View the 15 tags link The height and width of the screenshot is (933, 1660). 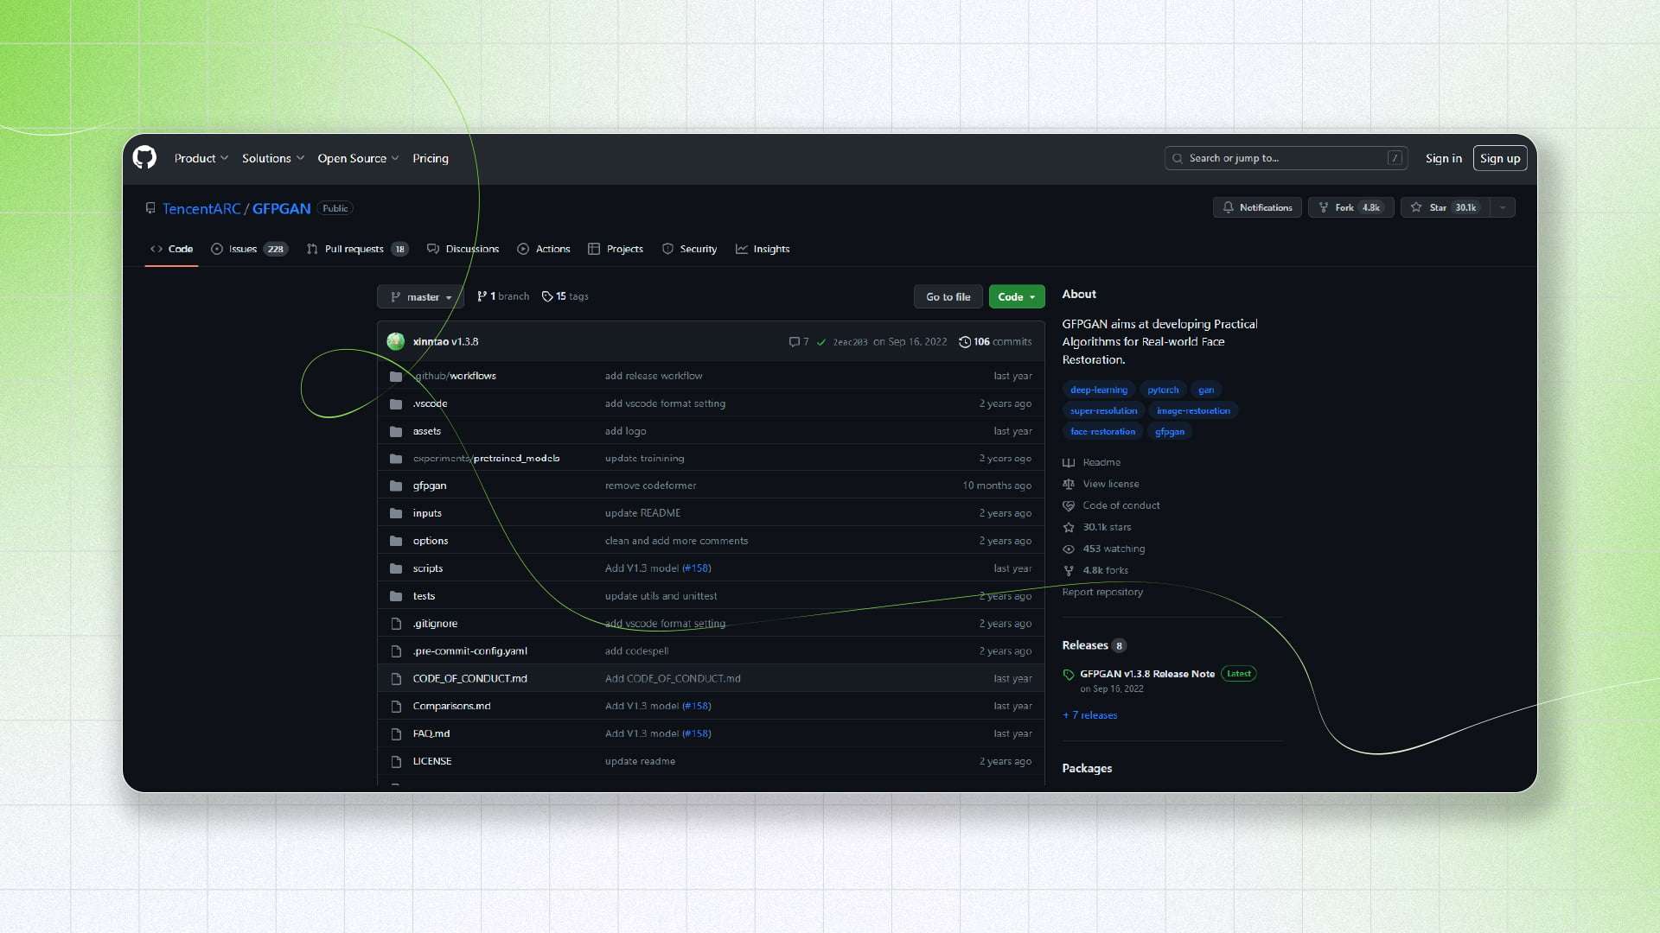(565, 296)
